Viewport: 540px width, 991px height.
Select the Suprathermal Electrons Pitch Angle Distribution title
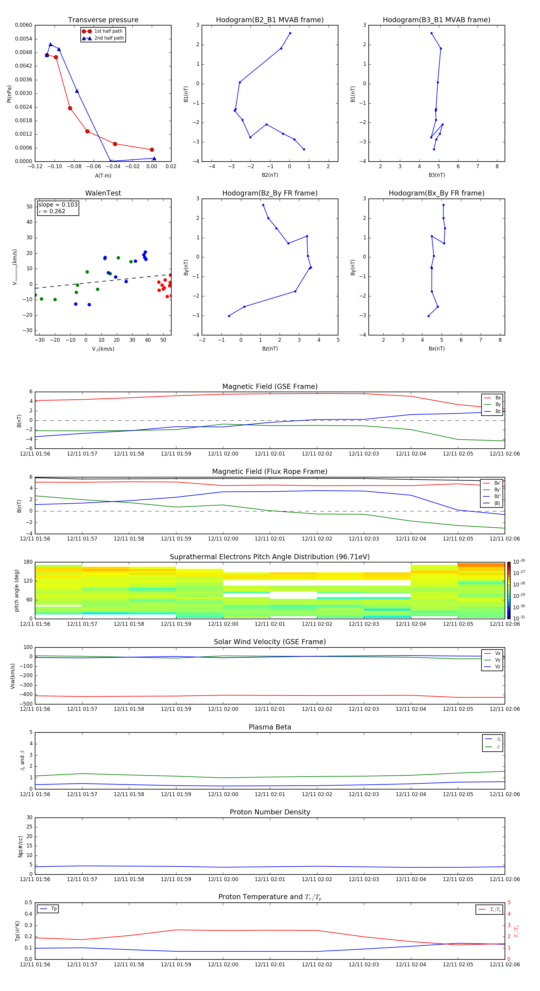pyautogui.click(x=270, y=557)
